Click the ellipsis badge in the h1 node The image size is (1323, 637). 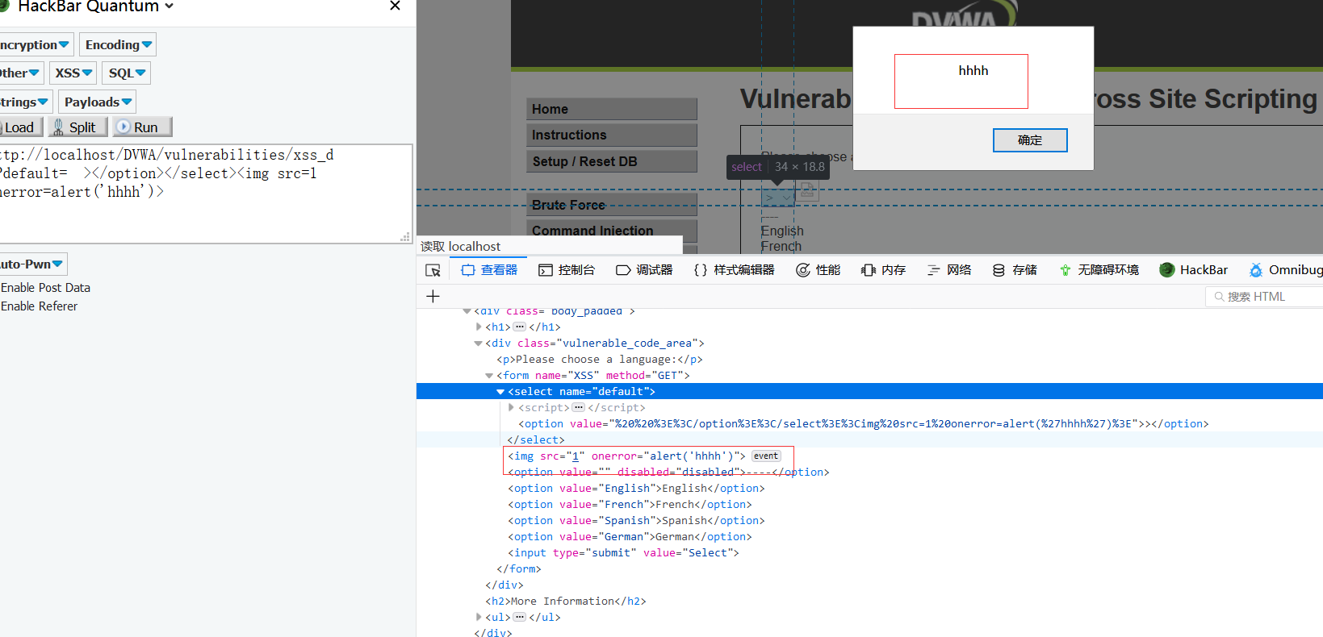point(520,327)
